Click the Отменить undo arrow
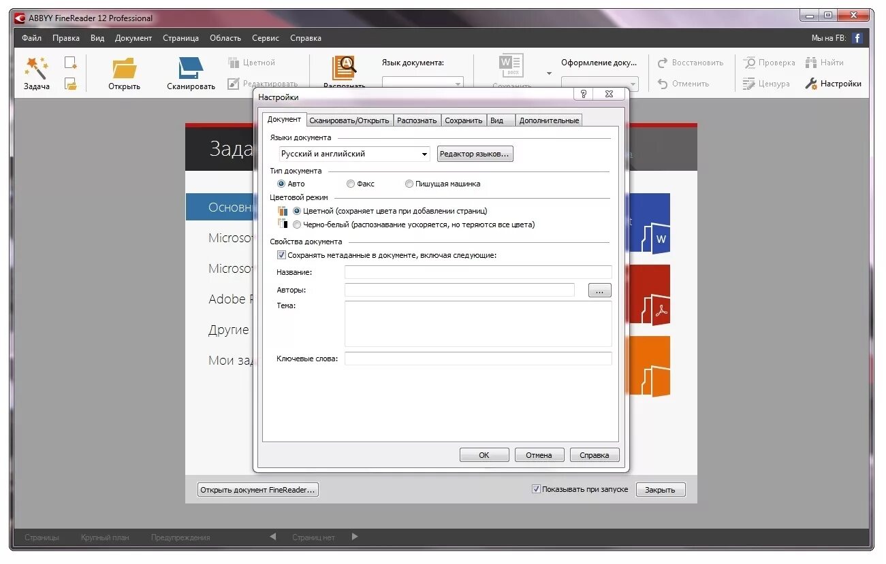 coord(663,84)
